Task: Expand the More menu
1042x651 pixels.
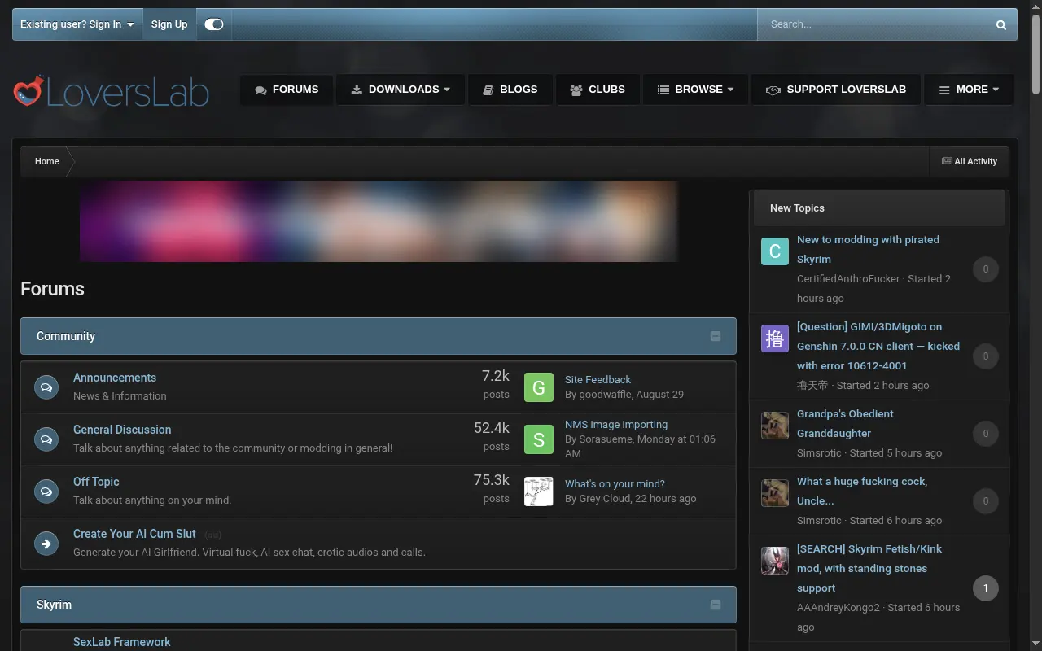Action: click(969, 90)
